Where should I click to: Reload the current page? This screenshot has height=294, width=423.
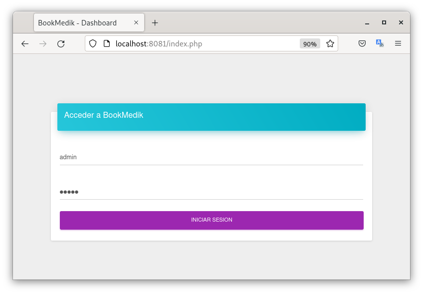[x=61, y=44]
